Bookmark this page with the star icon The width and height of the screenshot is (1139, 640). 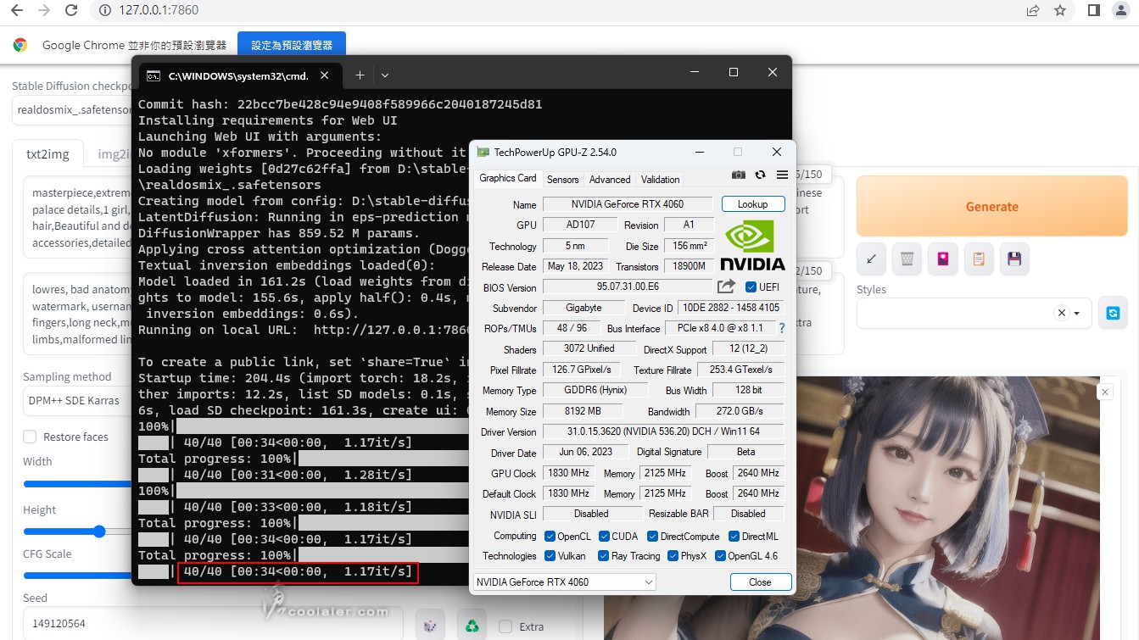tap(1060, 11)
